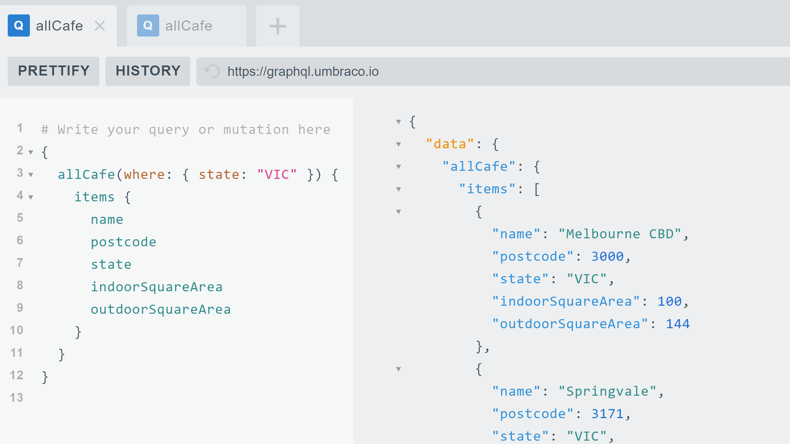790x444 pixels.
Task: Open the HISTORY panel
Action: point(148,71)
